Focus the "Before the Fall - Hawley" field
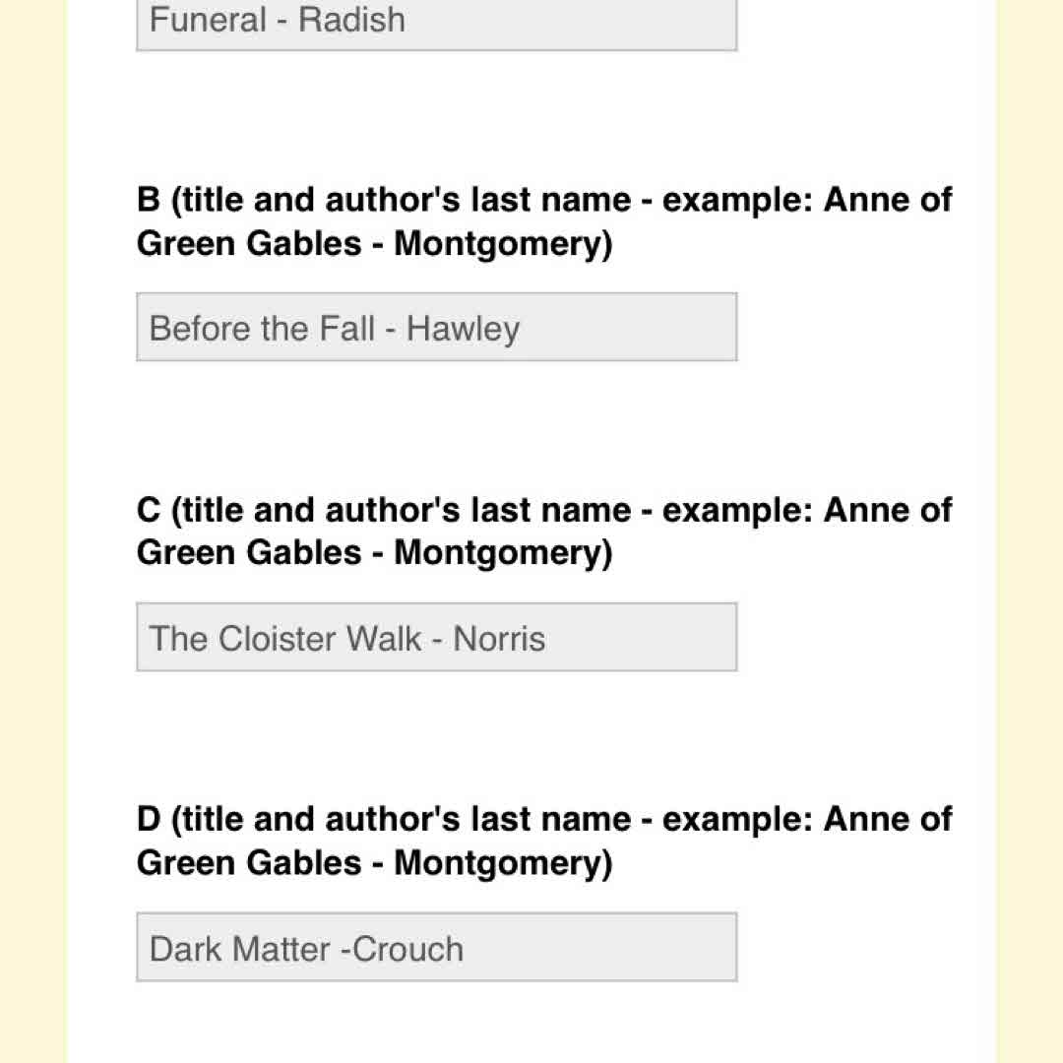 click(x=436, y=328)
